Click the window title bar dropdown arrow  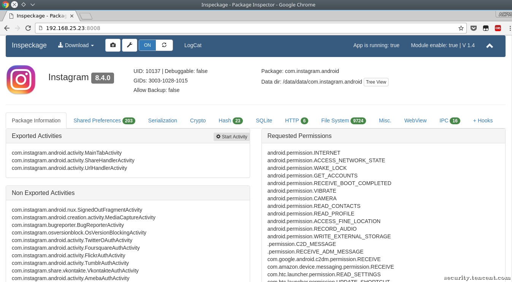click(x=33, y=5)
